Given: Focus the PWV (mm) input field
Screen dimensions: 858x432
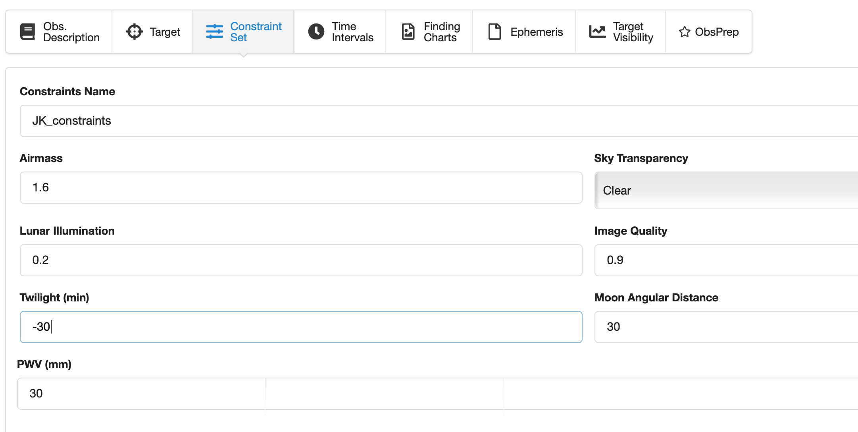Looking at the screenshot, I should pyautogui.click(x=141, y=393).
